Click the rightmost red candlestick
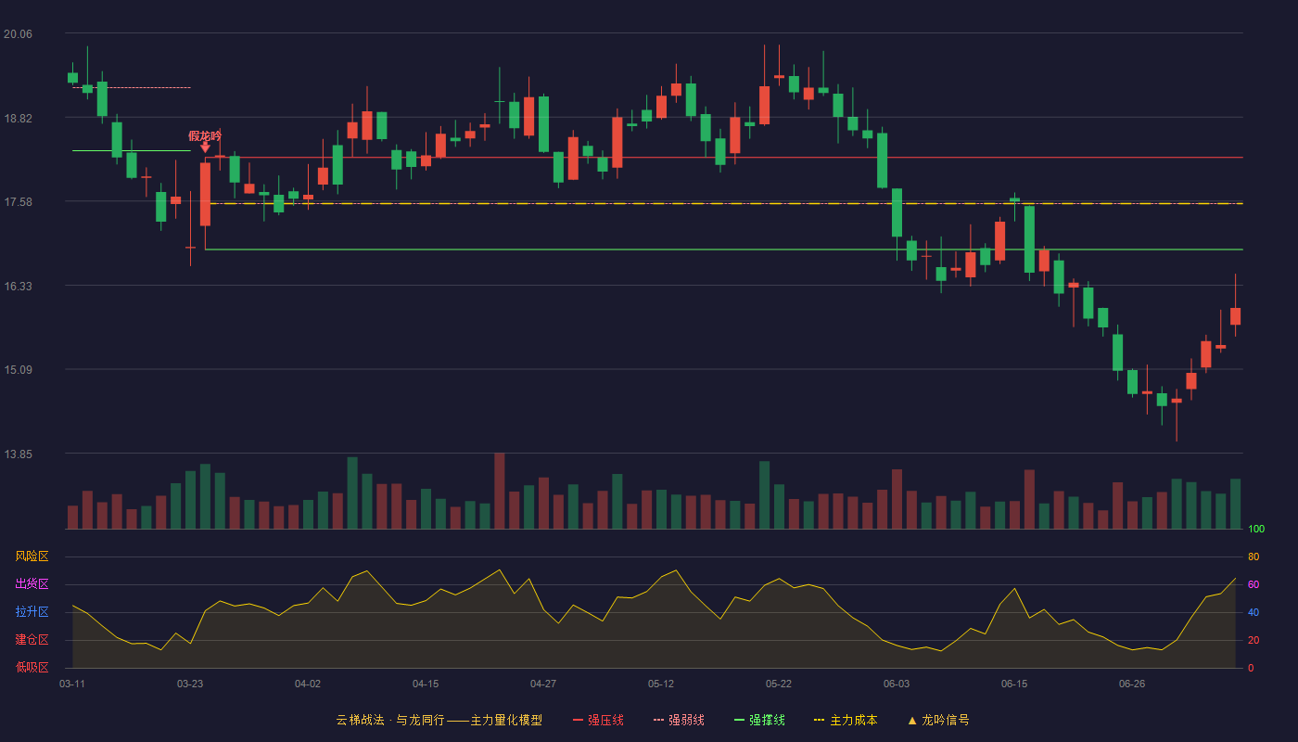 pyautogui.click(x=1235, y=315)
